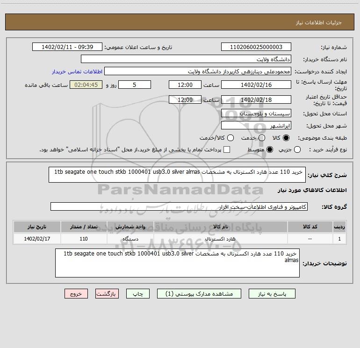The height and width of the screenshot is (348, 360).
Task: Click page header جزئیات اطلاعات نیاز
Action: 319,22
